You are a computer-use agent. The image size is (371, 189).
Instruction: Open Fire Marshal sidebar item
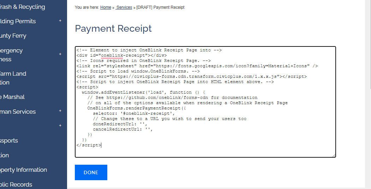[x=12, y=97]
